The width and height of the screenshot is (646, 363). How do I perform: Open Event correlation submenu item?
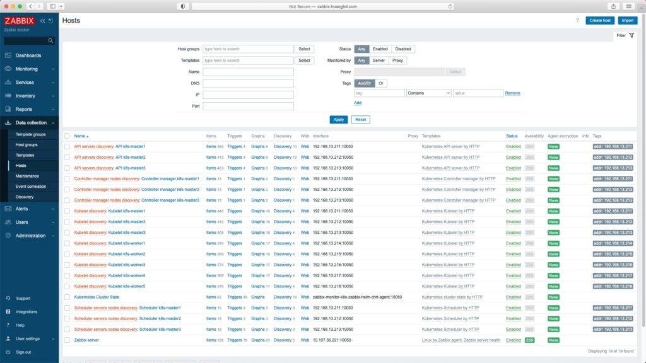point(31,187)
